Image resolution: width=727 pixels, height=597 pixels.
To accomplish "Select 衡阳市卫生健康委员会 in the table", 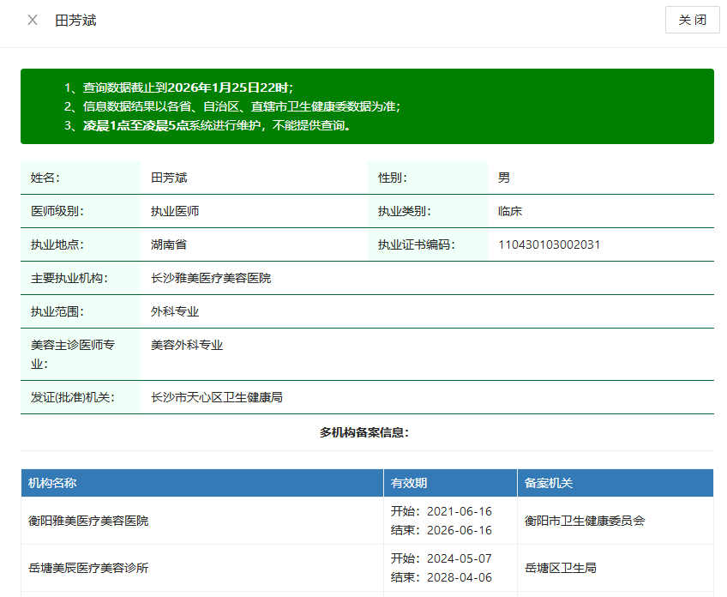I will click(585, 521).
